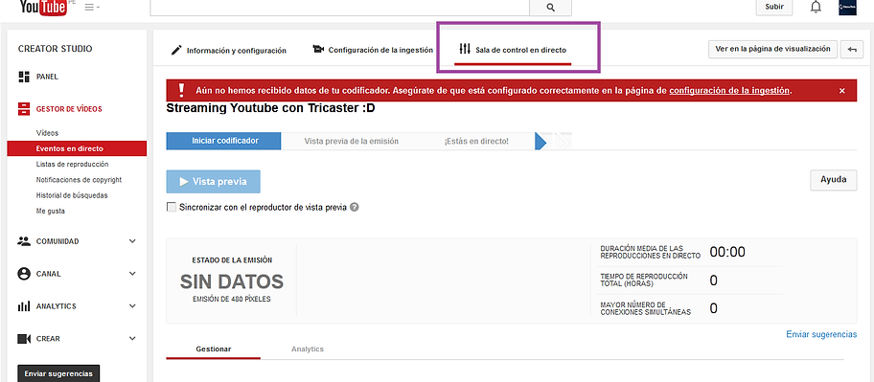Dismiss the red warning banner
The image size is (874, 382).
coord(841,91)
